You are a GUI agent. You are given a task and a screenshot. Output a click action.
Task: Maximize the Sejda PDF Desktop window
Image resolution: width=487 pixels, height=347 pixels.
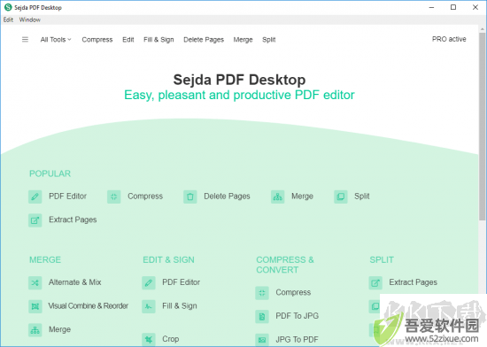click(453, 7)
